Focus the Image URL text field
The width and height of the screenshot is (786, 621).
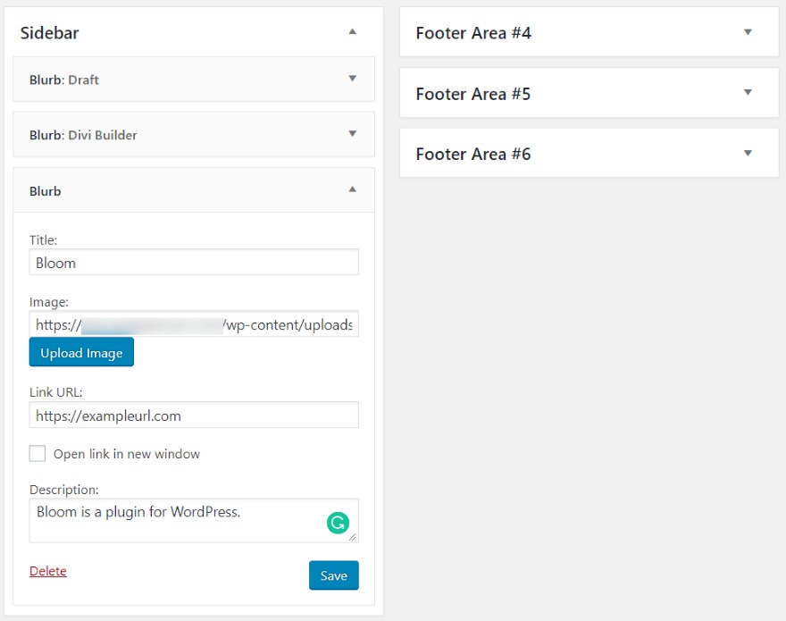click(x=194, y=324)
